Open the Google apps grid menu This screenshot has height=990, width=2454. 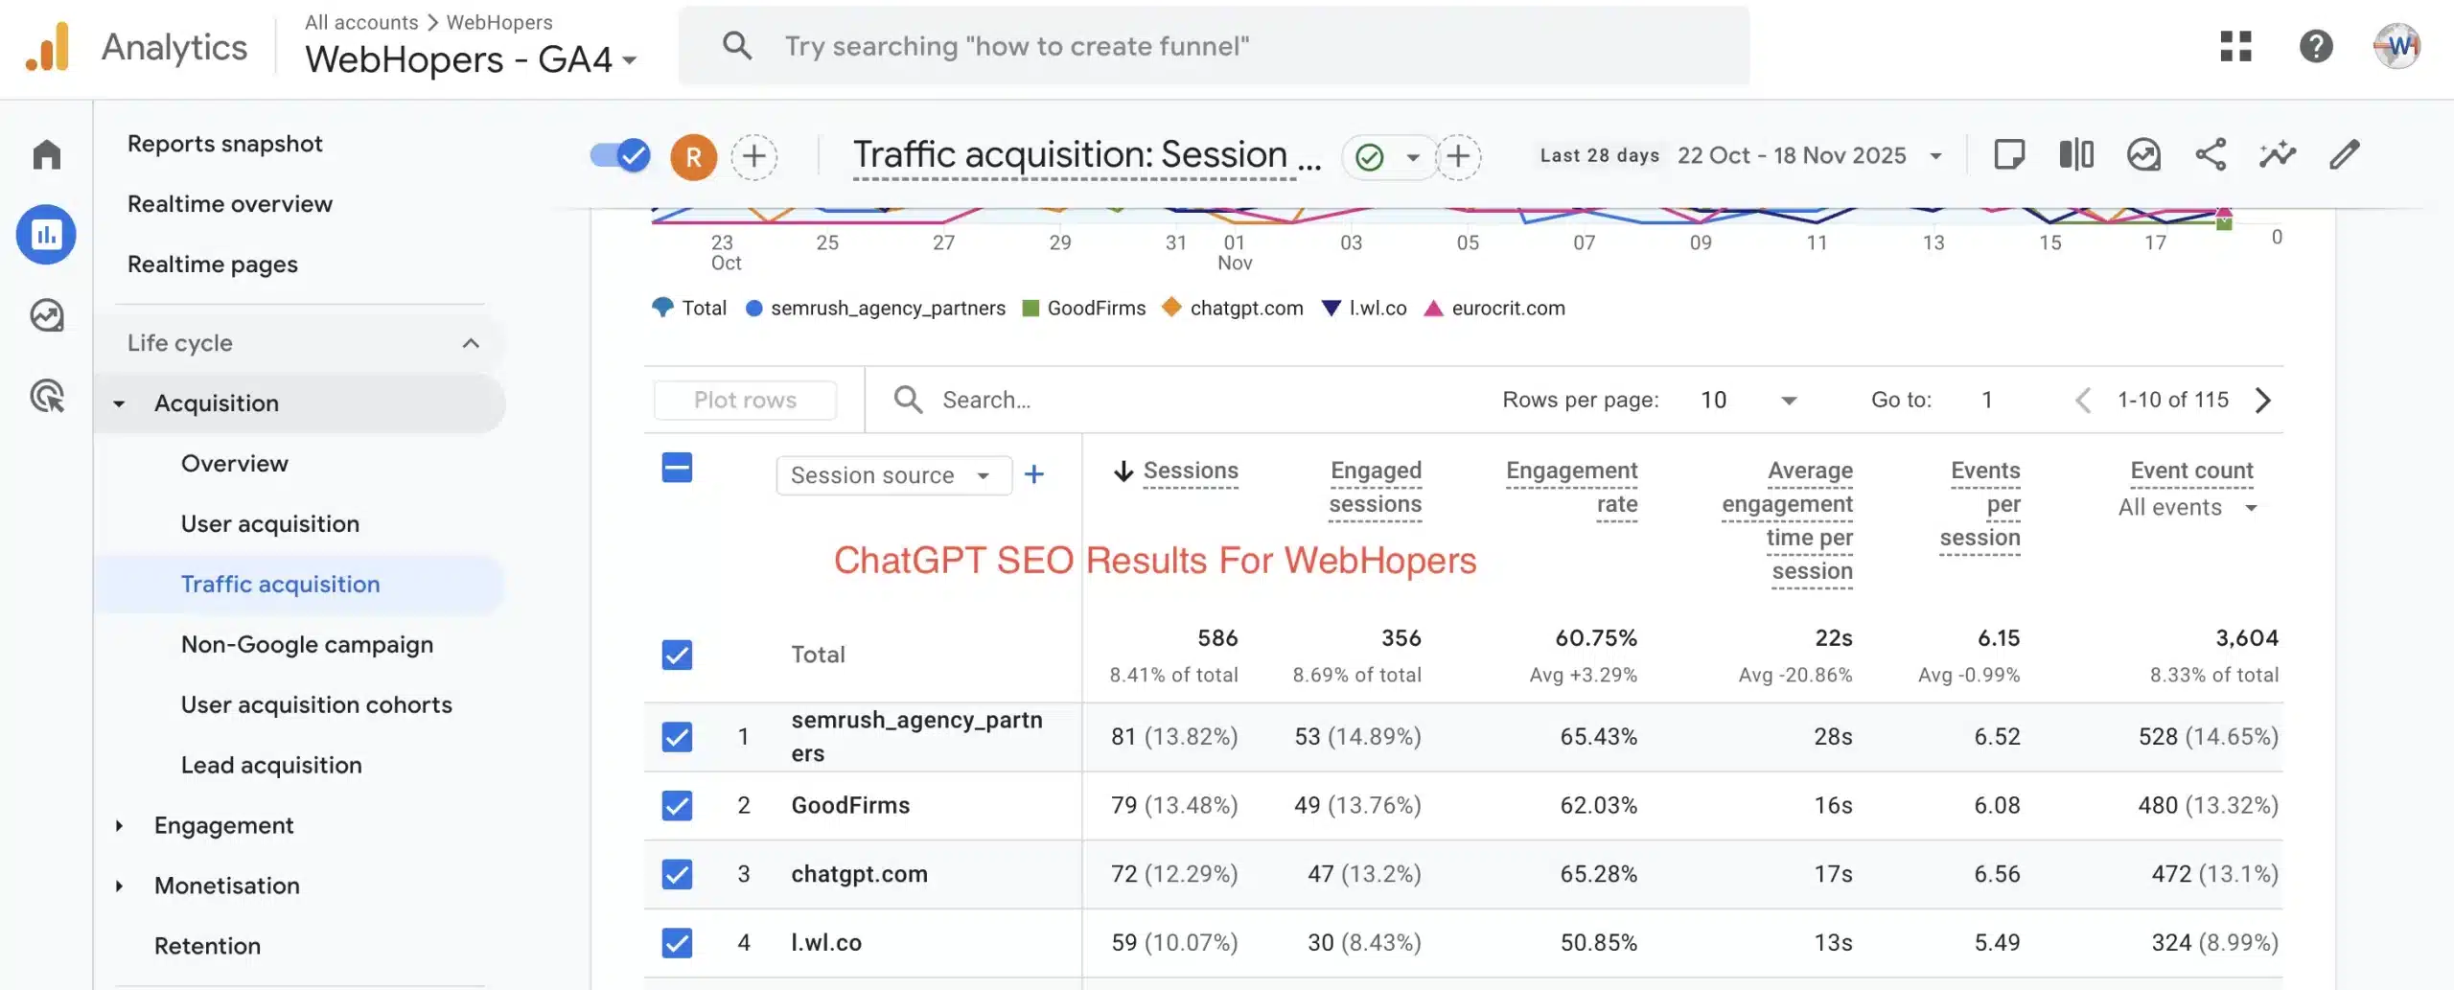(x=2235, y=45)
